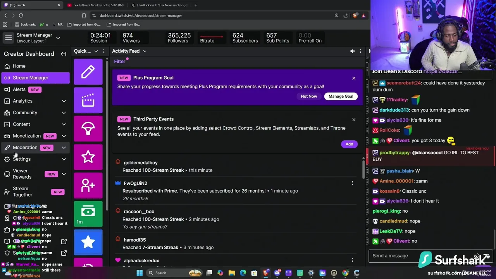Open the Windows Start menu
Image resolution: width=496 pixels, height=279 pixels.
click(x=139, y=273)
